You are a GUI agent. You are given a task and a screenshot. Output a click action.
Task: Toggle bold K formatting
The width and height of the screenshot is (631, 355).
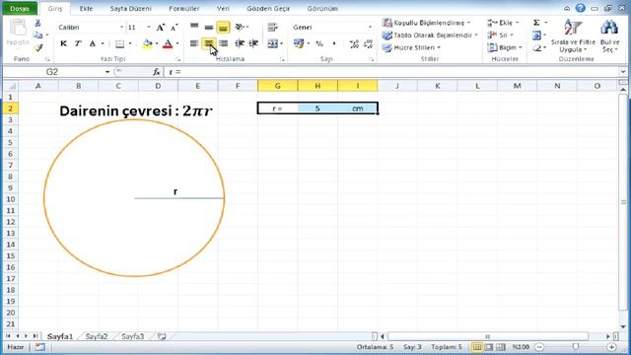pyautogui.click(x=63, y=43)
